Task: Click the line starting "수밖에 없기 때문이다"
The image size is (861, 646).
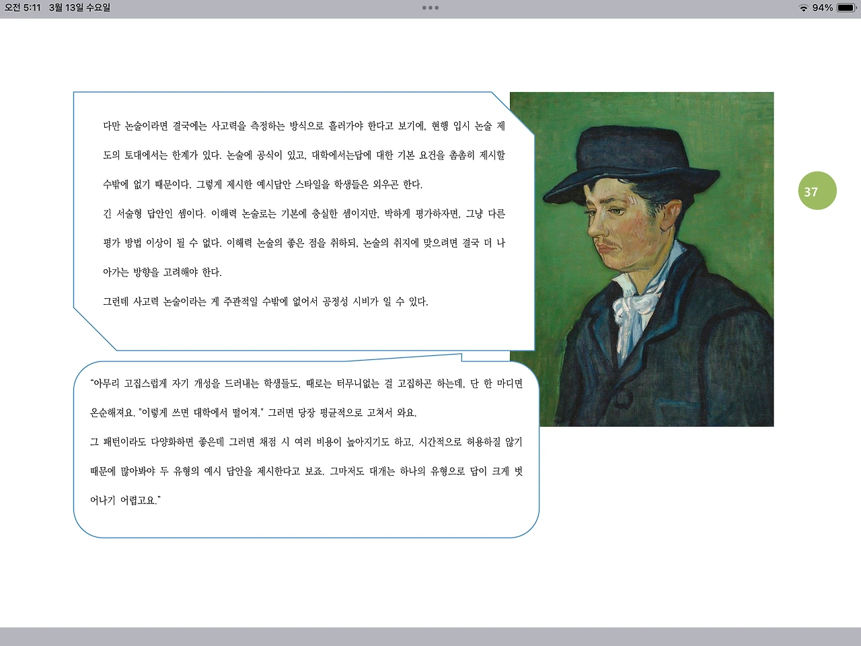Action: (262, 184)
